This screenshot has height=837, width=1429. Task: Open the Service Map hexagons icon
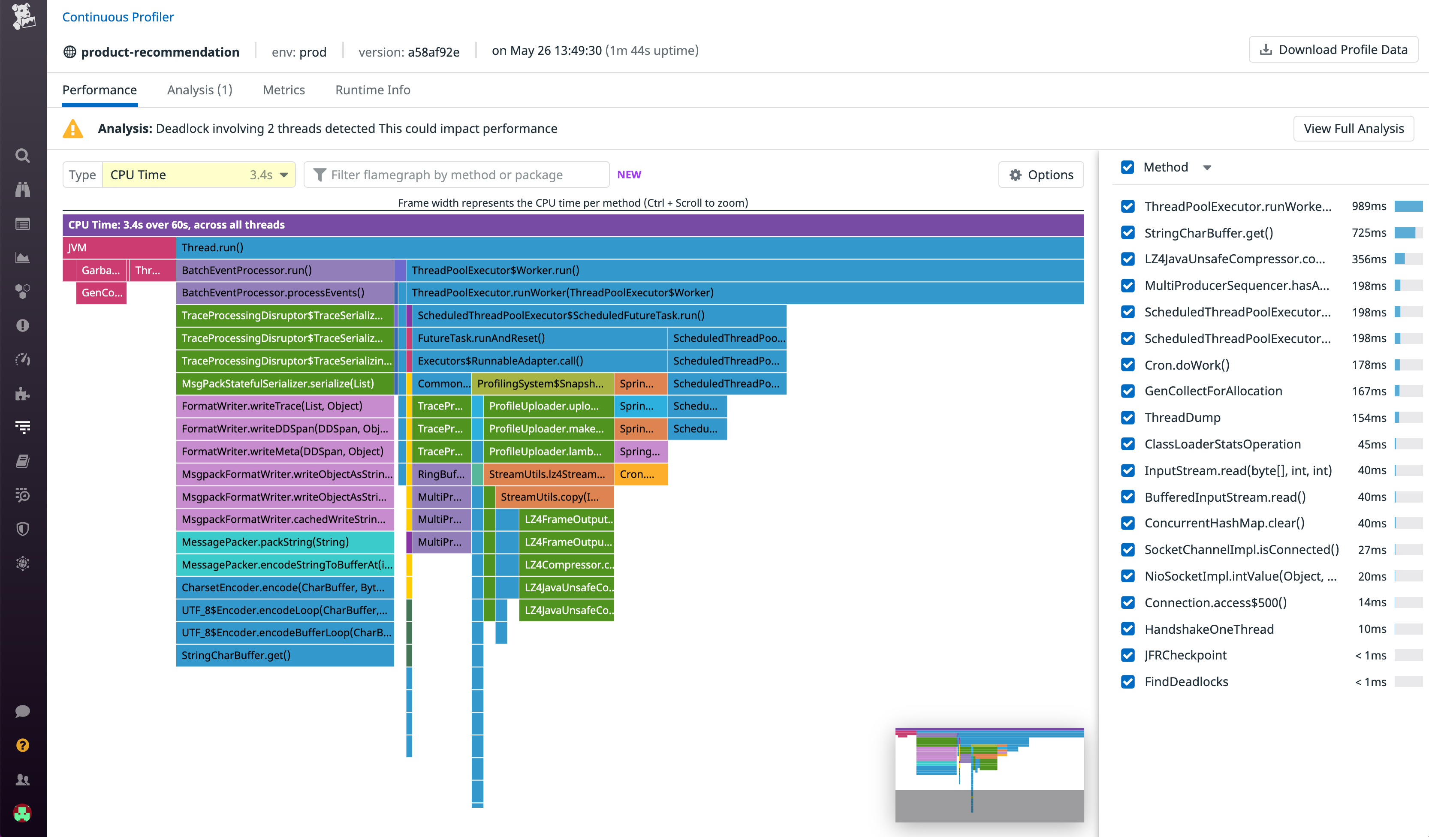[23, 292]
